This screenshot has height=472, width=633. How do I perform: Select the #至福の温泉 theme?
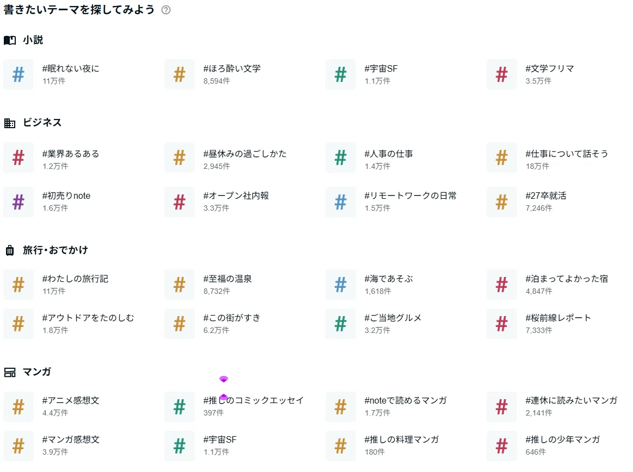(228, 279)
